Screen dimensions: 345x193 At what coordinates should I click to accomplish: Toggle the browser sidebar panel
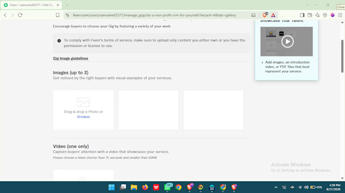click(x=302, y=15)
